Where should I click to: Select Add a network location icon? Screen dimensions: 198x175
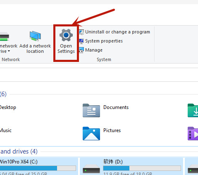[x=35, y=36]
